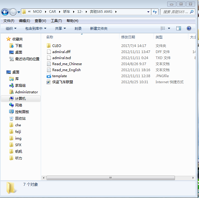The width and height of the screenshot is (199, 198).
Task: Toggle the preview pane icon
Action: 179,28
